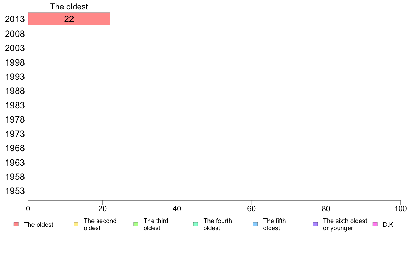
Task: Click The oldest heading above the bar
Action: [69, 7]
